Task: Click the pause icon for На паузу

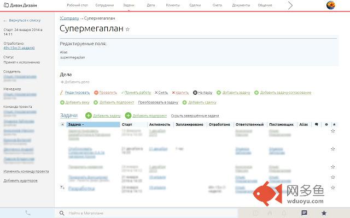Action: pyautogui.click(x=195, y=93)
